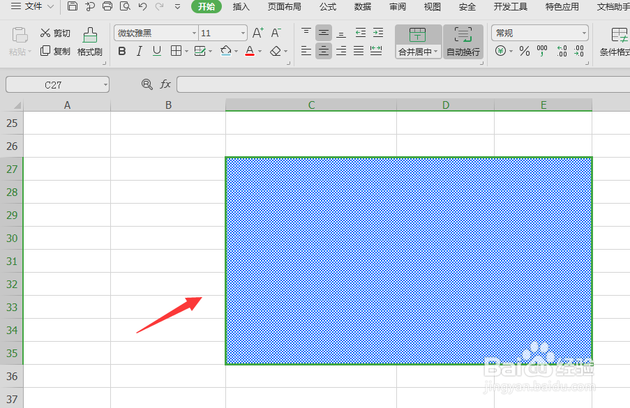Redo the last action
The width and height of the screenshot is (630, 408).
pos(160,6)
